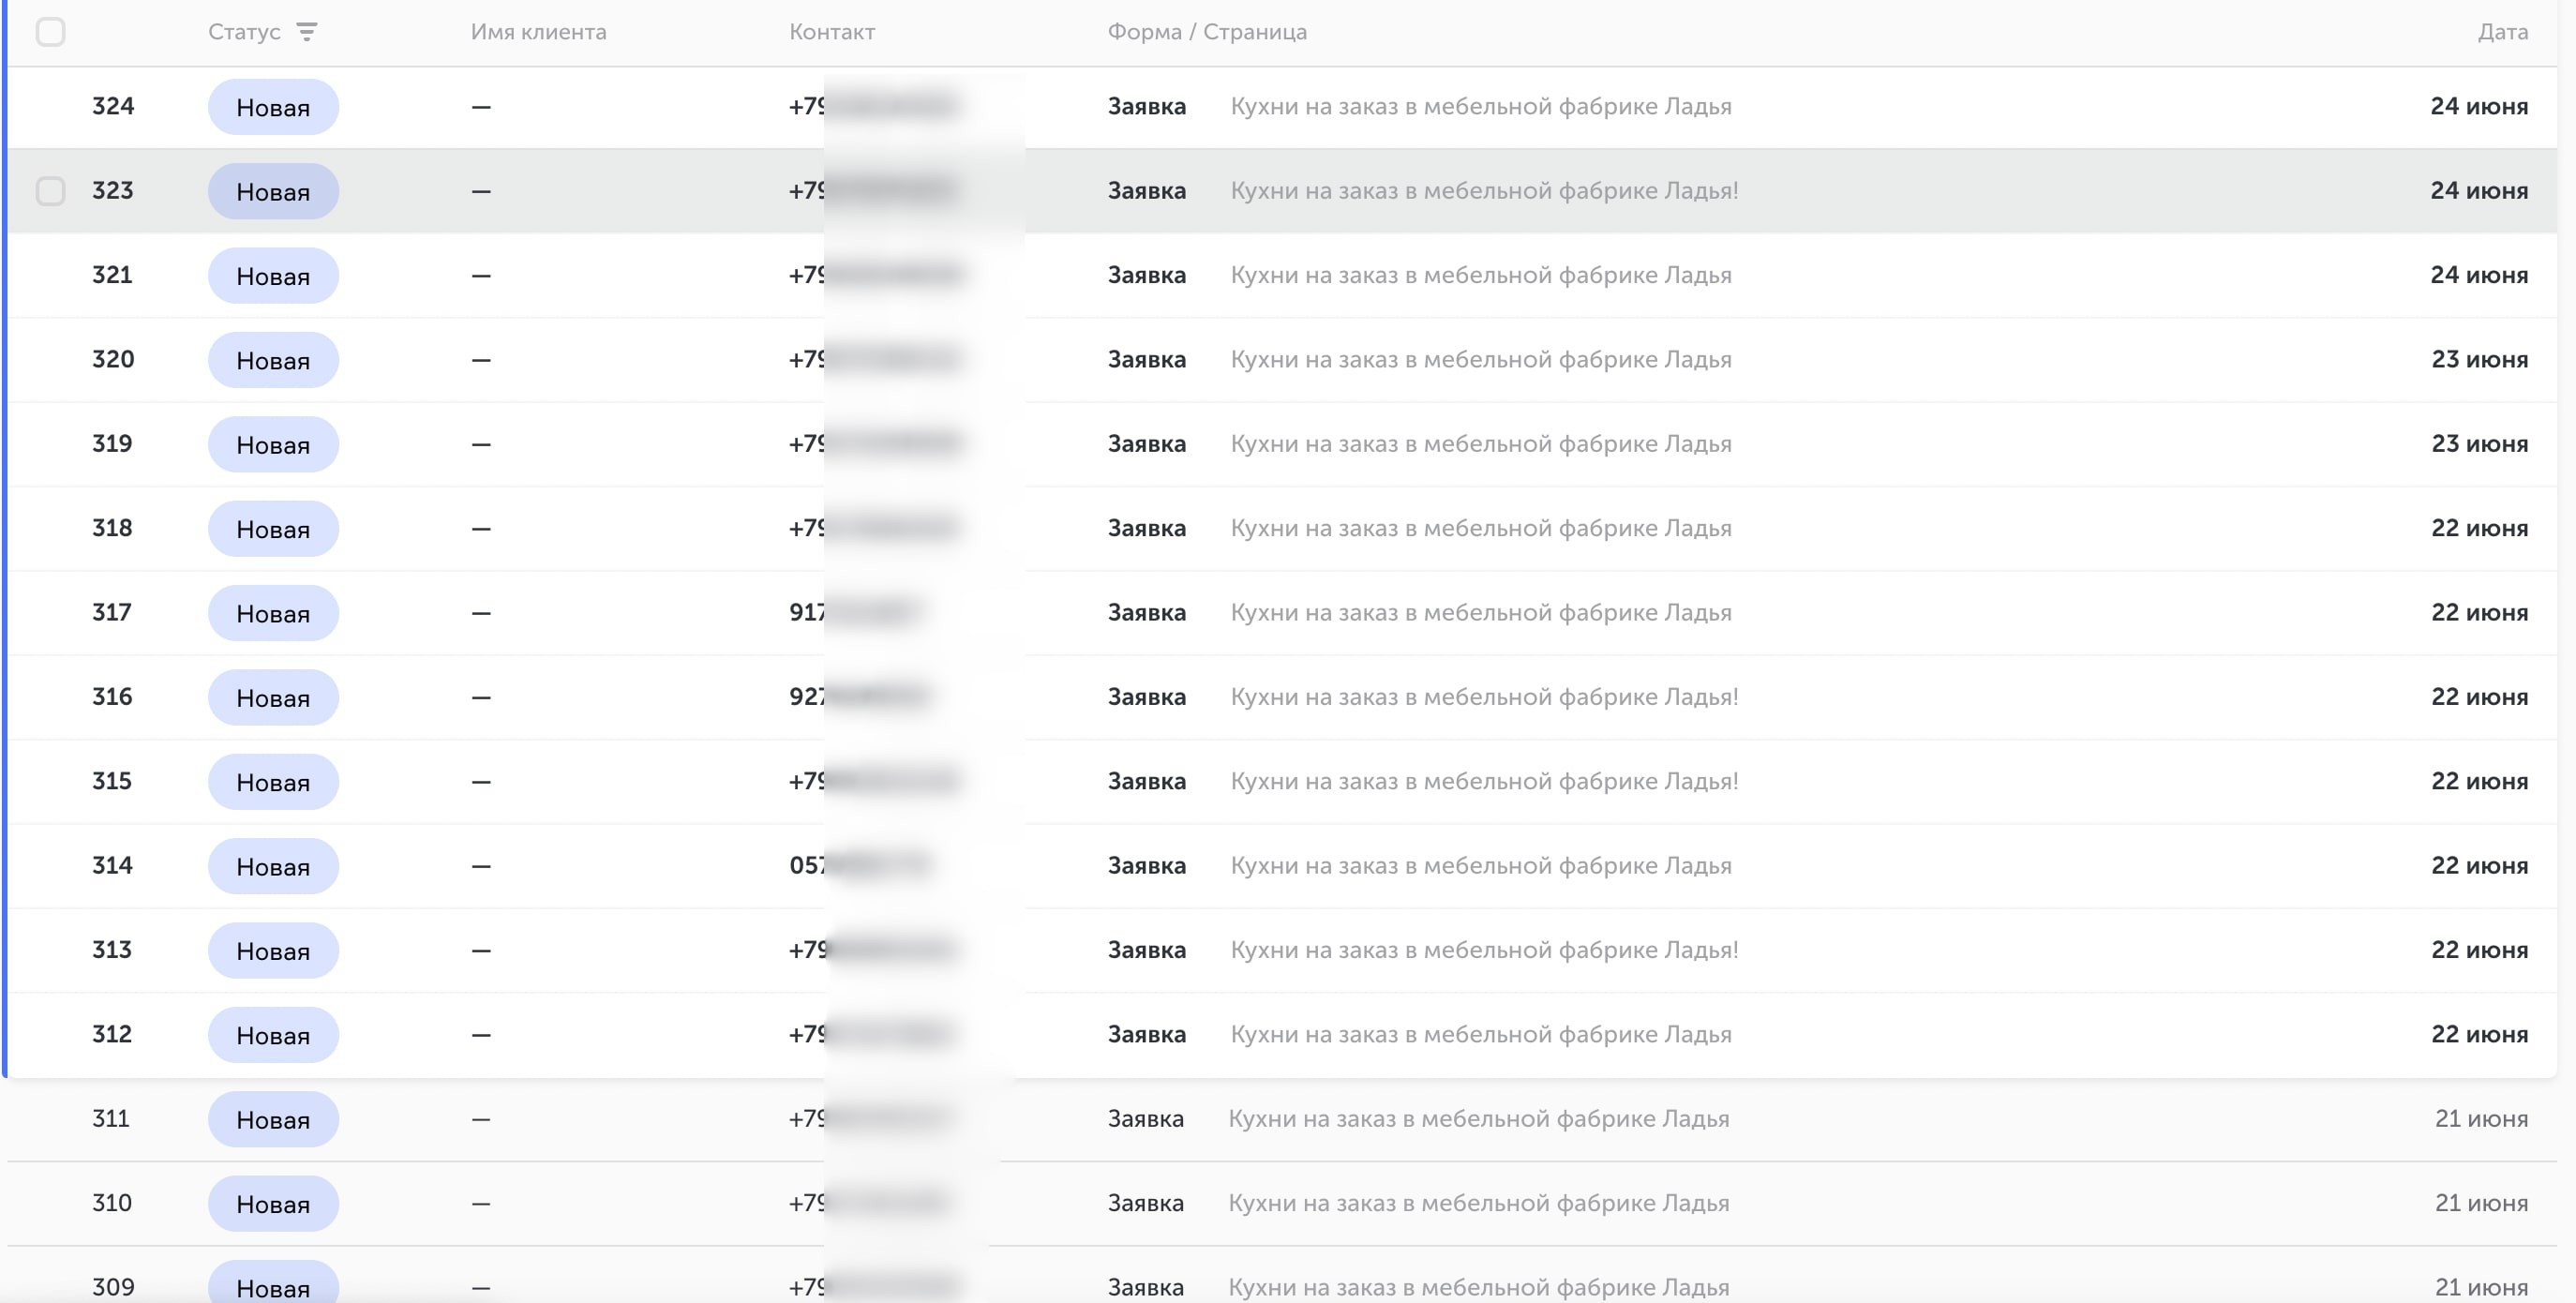This screenshot has width=2576, height=1303.
Task: Open the page link for request 316
Action: [x=1484, y=697]
